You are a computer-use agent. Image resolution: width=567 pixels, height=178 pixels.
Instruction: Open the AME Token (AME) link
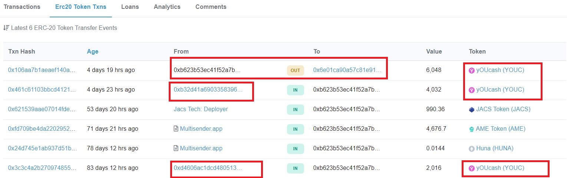501,129
